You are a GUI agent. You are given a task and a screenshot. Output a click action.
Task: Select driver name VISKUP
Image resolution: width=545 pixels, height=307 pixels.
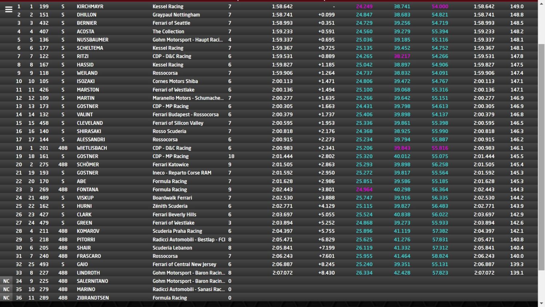click(x=85, y=198)
